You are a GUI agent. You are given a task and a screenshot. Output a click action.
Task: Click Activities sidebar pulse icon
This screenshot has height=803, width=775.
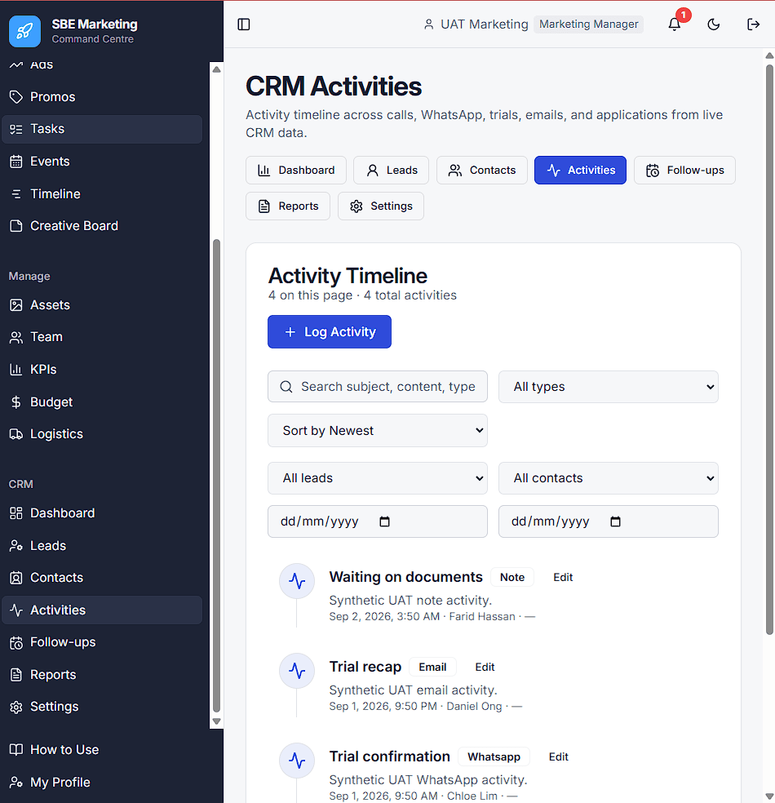pyautogui.click(x=16, y=610)
